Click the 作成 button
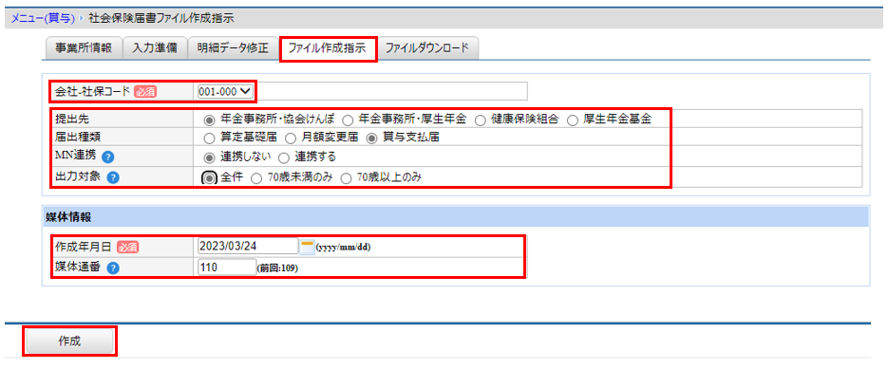The width and height of the screenshot is (888, 369). pos(69,341)
